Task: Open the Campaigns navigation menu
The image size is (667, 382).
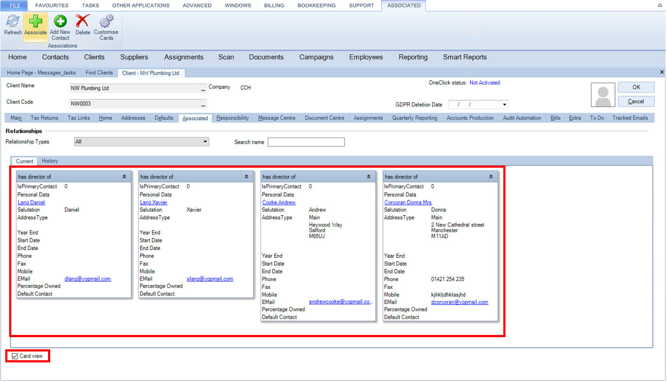Action: (316, 57)
